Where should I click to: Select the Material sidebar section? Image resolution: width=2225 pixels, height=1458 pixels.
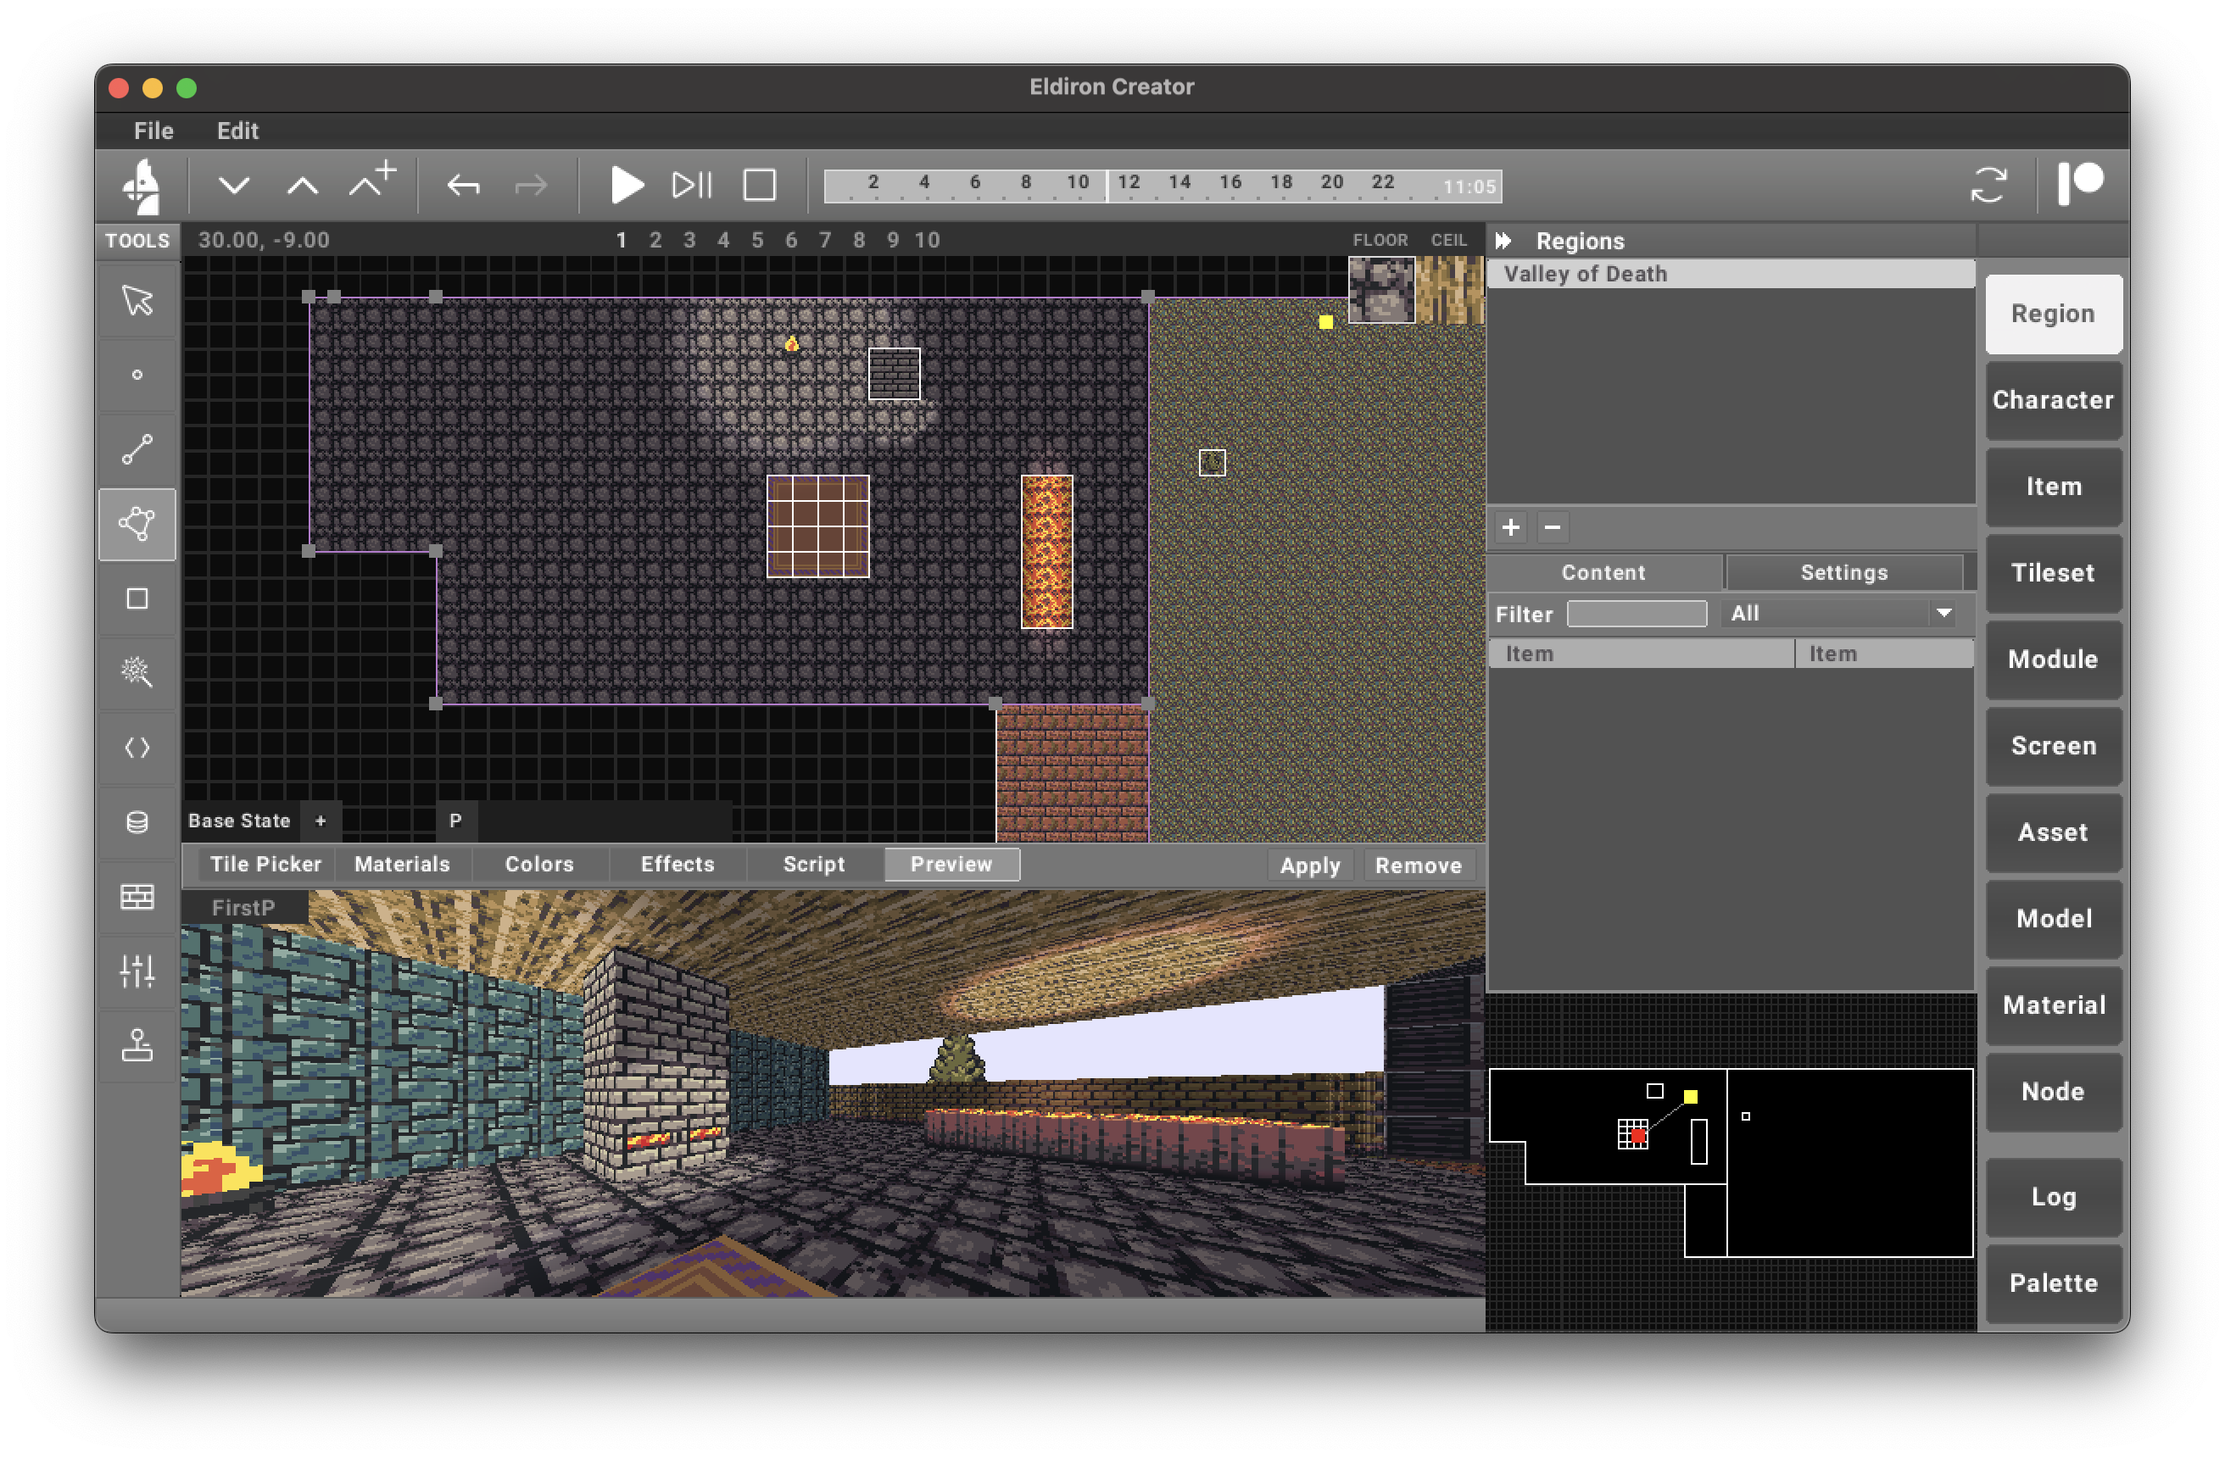tap(2053, 1005)
